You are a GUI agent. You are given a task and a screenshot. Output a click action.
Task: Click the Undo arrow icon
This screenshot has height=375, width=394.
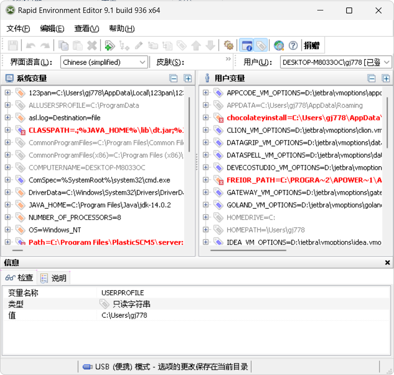pos(31,45)
